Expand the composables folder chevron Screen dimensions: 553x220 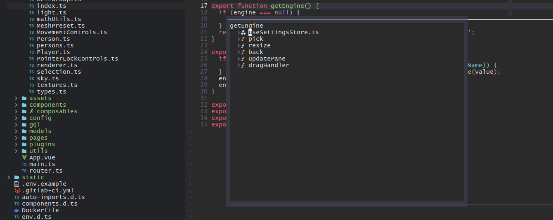pos(17,112)
